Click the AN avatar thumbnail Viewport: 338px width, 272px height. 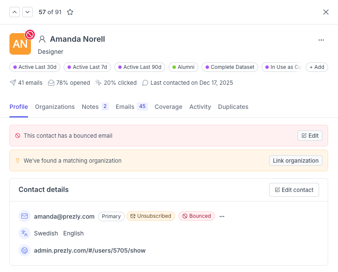pos(20,44)
